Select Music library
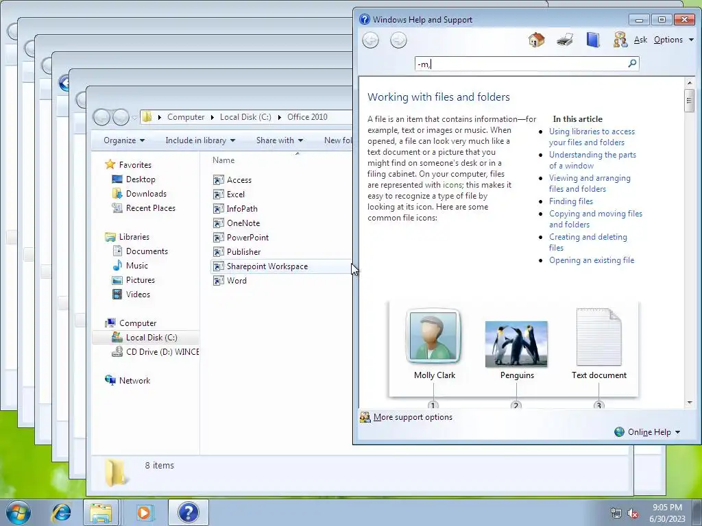This screenshot has width=702, height=526. pyautogui.click(x=136, y=266)
